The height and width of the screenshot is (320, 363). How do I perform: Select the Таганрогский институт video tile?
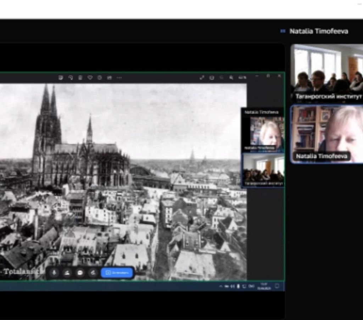click(326, 73)
